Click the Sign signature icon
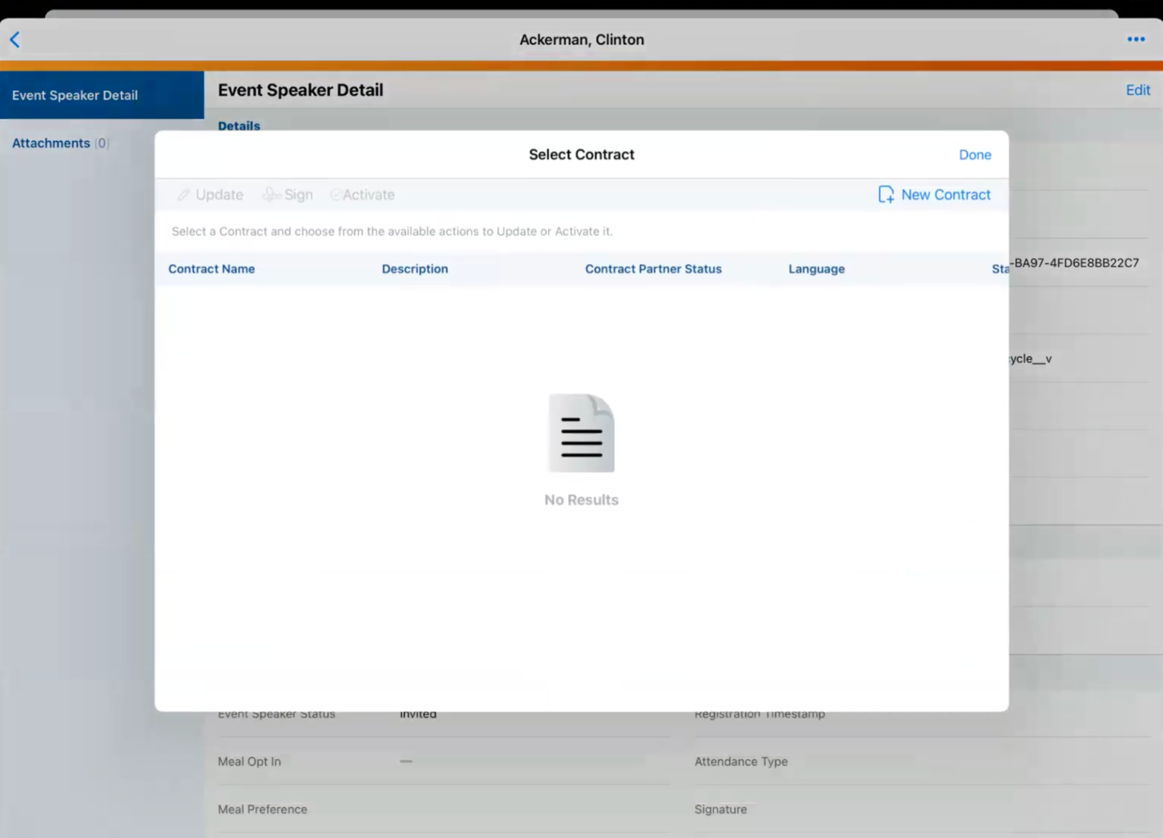Viewport: 1163px width, 838px height. point(271,195)
